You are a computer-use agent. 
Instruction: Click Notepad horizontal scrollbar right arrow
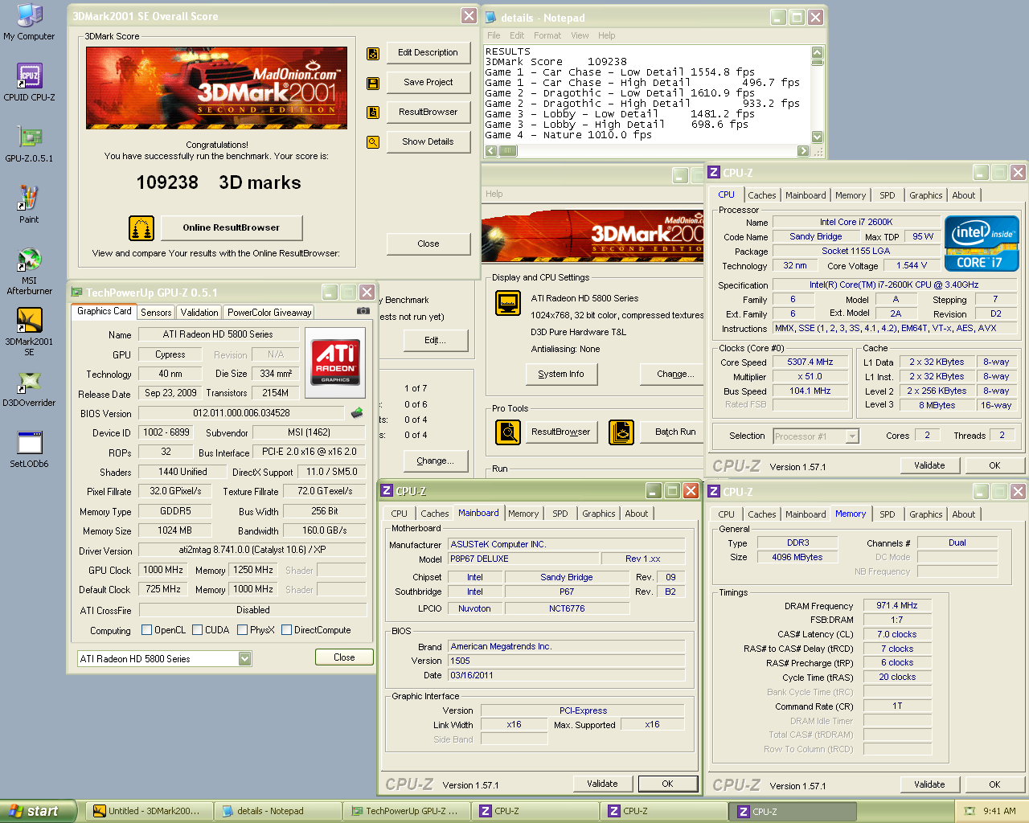(x=803, y=151)
